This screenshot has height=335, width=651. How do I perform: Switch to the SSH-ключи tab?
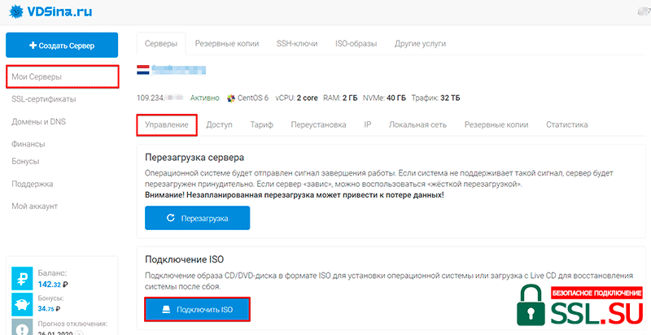click(x=299, y=43)
